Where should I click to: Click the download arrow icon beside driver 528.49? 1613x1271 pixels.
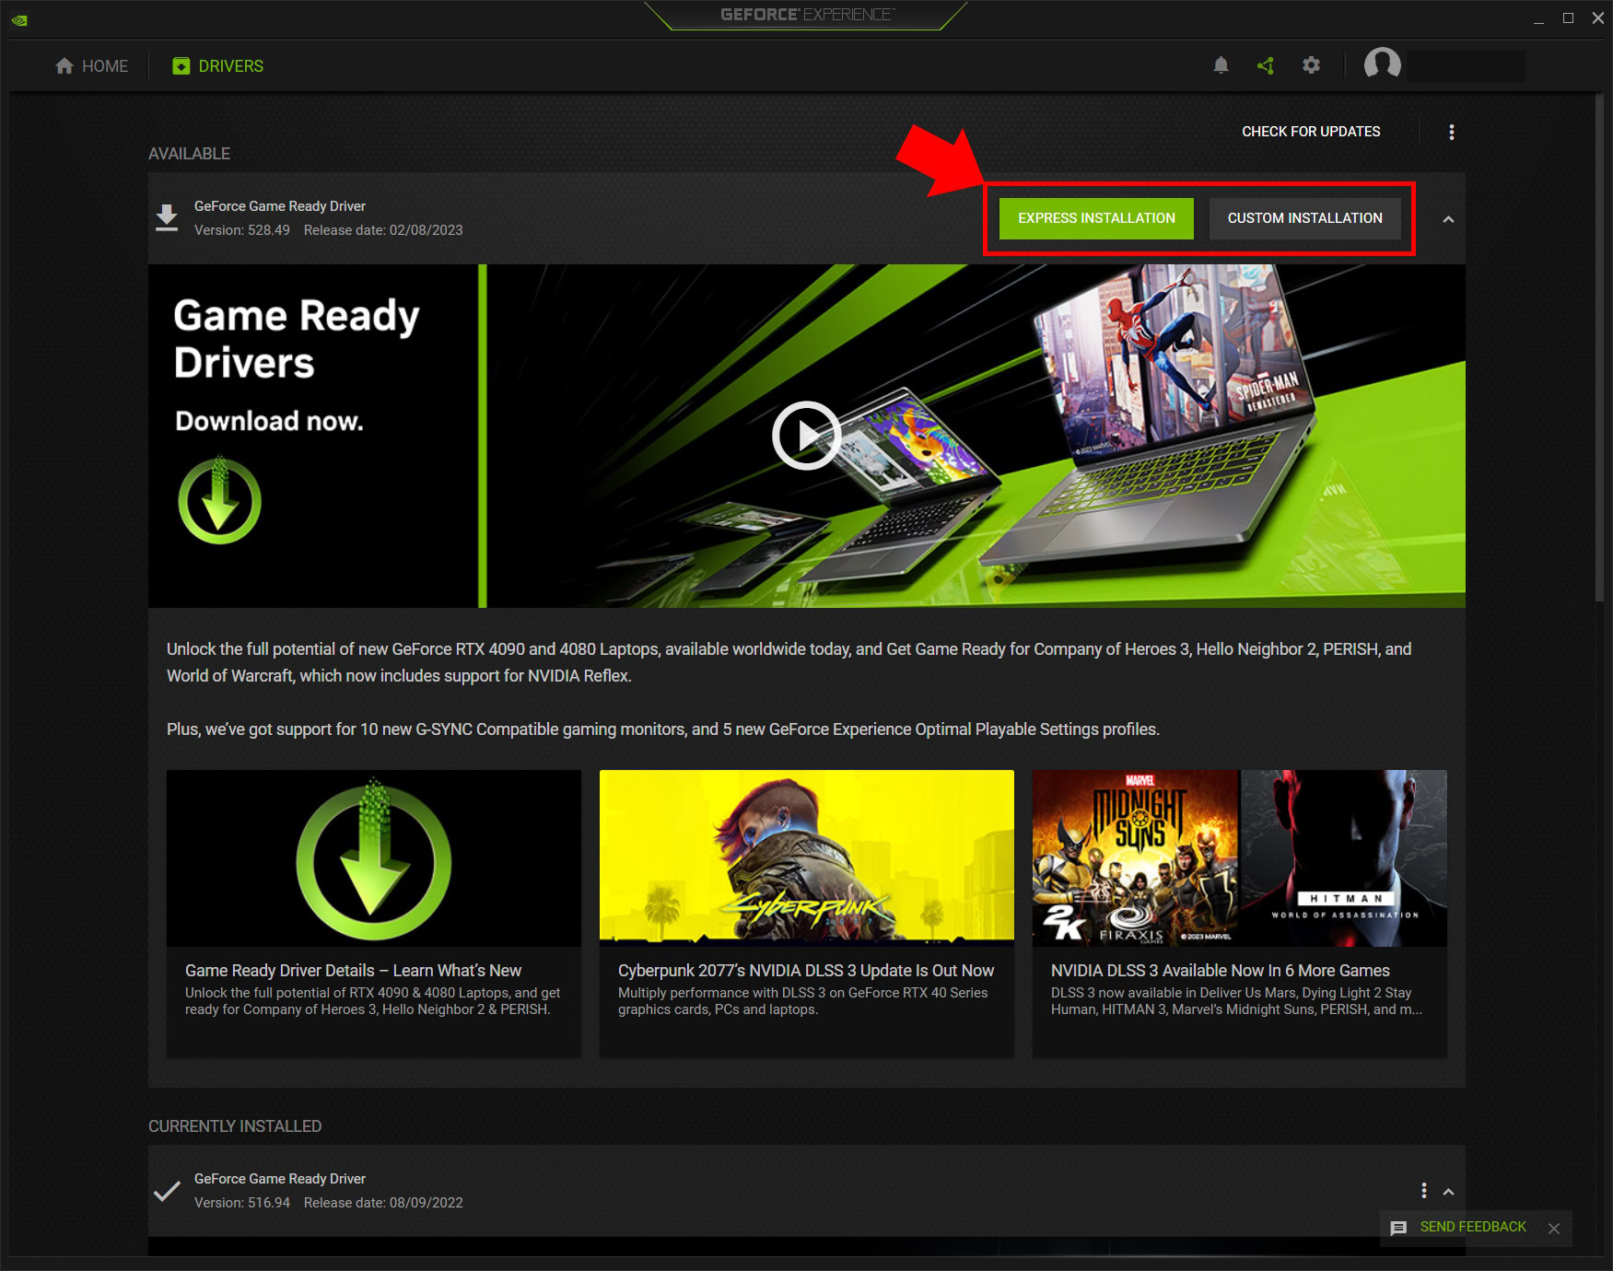point(167,218)
